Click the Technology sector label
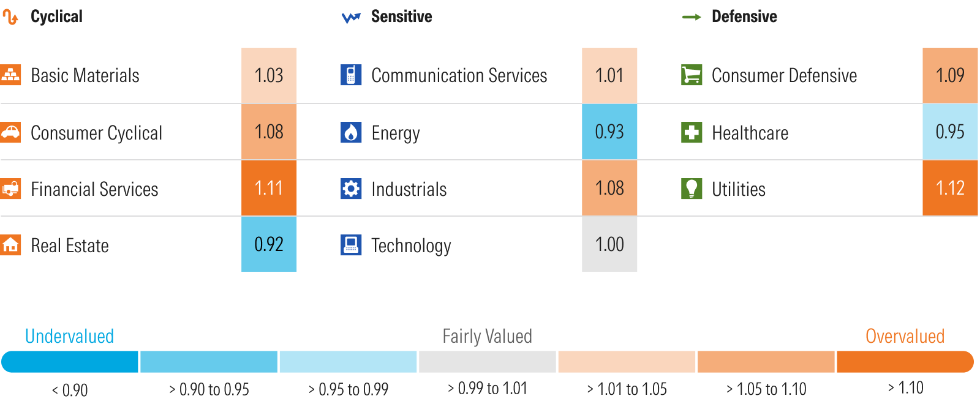This screenshot has height=404, width=980. click(411, 245)
